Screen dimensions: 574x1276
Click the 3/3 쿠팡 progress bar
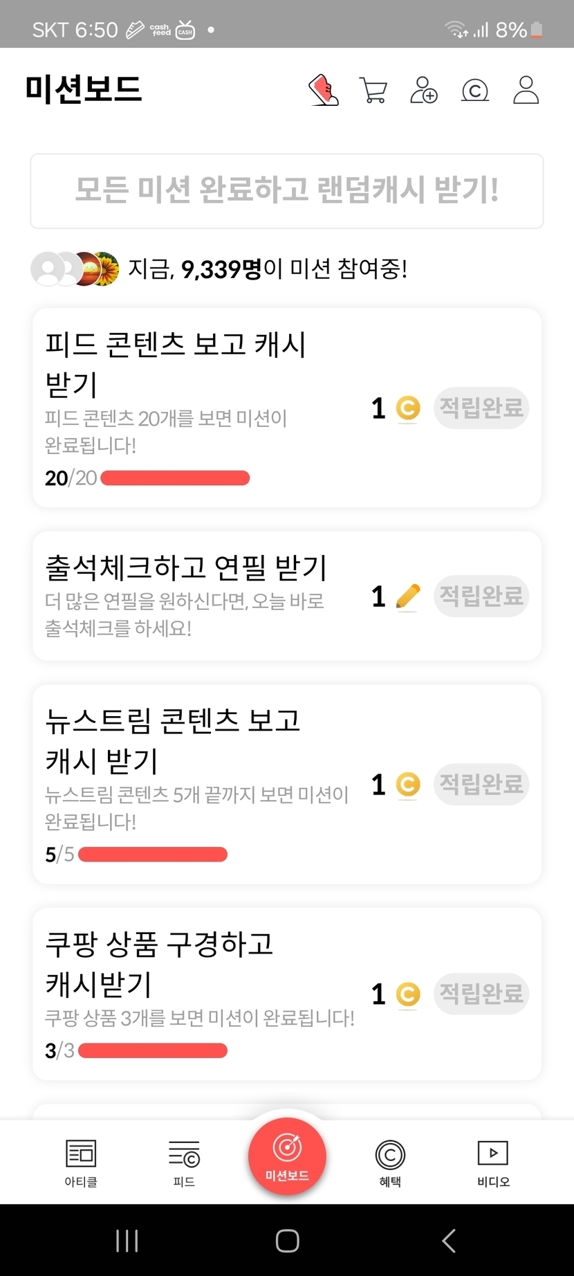(x=153, y=1050)
